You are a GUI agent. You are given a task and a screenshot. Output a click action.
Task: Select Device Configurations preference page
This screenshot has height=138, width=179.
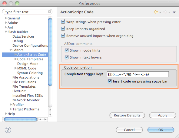pyautogui.click(x=30, y=45)
